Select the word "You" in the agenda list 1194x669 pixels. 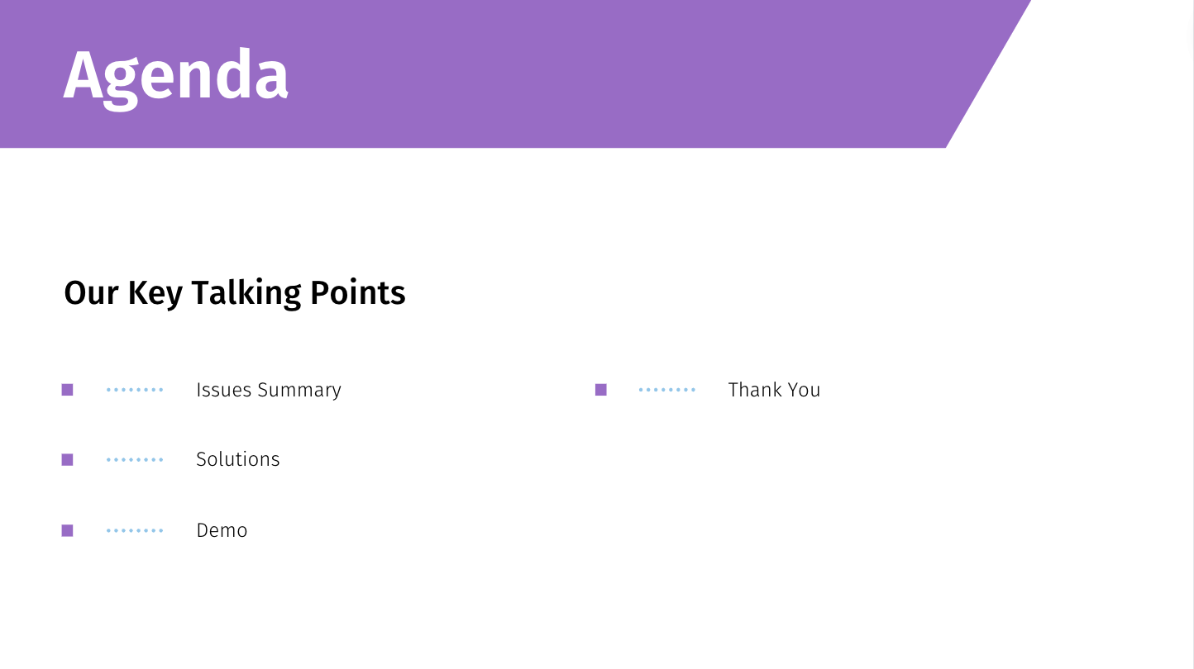804,390
